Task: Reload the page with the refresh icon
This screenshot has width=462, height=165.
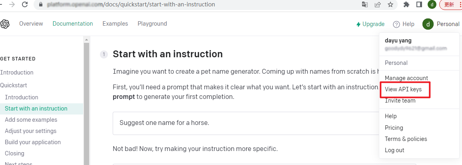Action: (x=25, y=4)
